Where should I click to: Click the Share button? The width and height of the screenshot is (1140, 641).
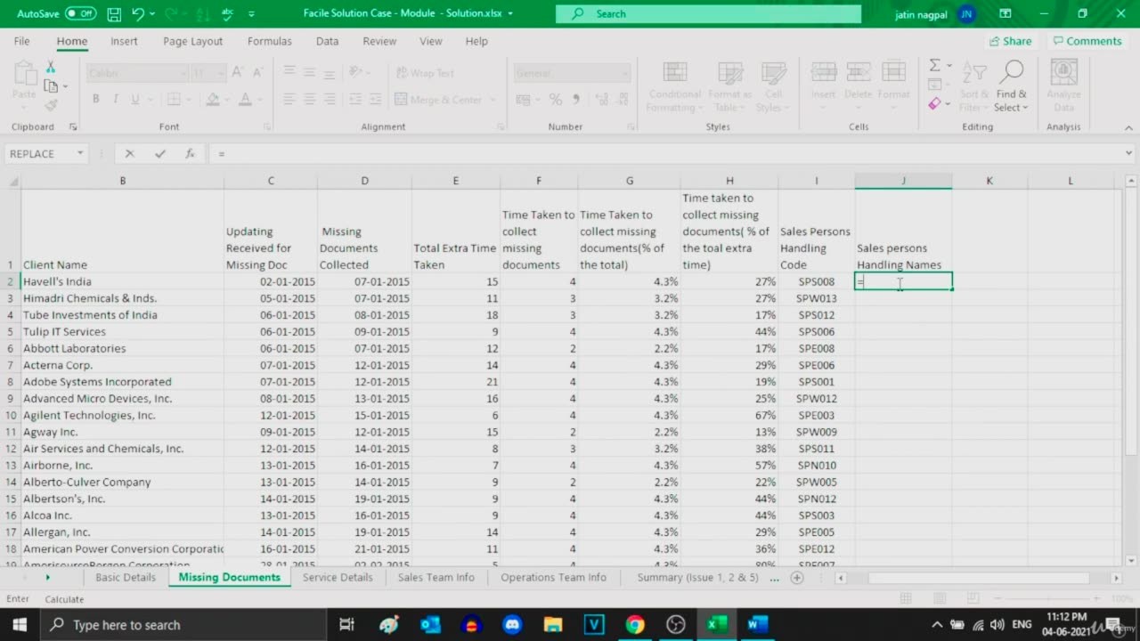tap(1010, 41)
